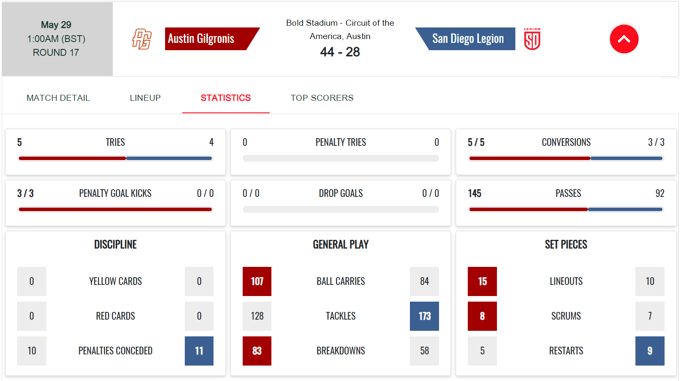Click the Austin Gilgronis team name banner
The height and width of the screenshot is (381, 680).
212,39
